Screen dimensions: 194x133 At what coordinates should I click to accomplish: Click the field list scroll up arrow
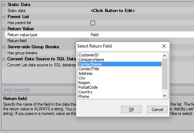click(x=164, y=56)
